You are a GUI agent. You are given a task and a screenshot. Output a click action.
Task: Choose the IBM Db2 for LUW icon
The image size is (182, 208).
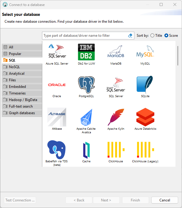pos(86,52)
